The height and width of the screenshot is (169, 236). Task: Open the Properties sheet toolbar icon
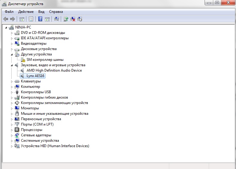(31, 19)
